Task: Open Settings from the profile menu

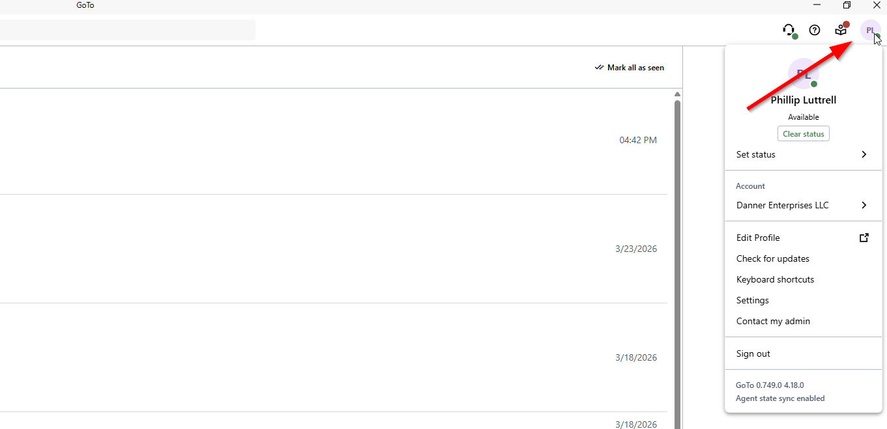Action: (753, 300)
